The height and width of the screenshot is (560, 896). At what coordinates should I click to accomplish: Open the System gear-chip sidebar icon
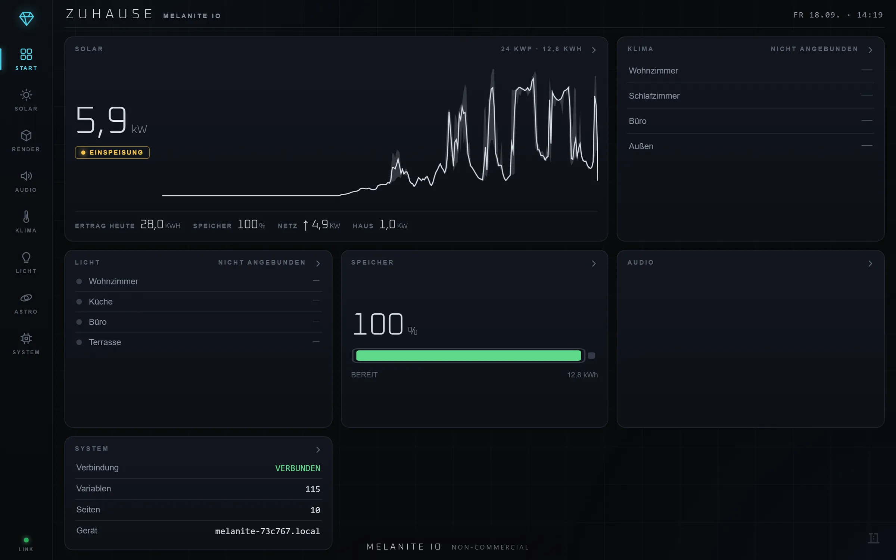point(26,344)
